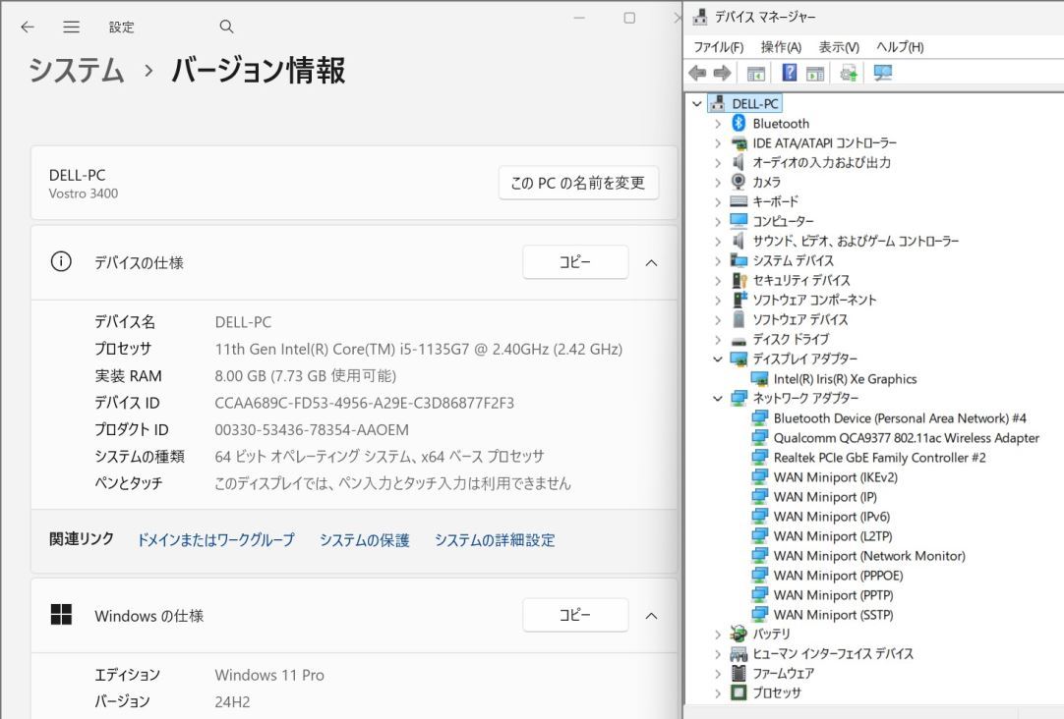Click the この PC の名前を変更 button

point(578,183)
